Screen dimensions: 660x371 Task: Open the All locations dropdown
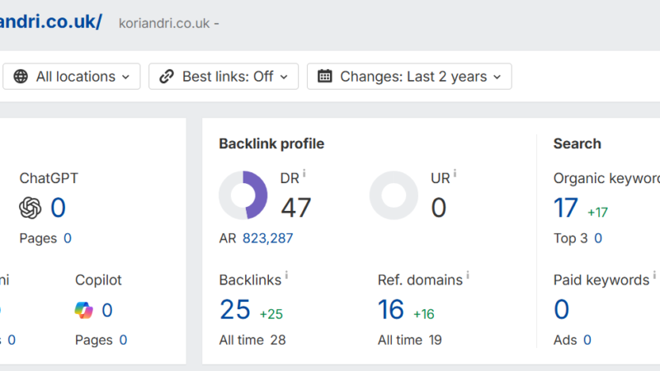pos(72,77)
